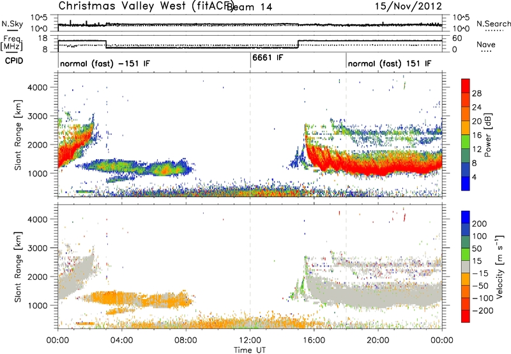The height and width of the screenshot is (354, 511).
Task: Select the "-100" label on velocity colorbar
Action: (483, 298)
